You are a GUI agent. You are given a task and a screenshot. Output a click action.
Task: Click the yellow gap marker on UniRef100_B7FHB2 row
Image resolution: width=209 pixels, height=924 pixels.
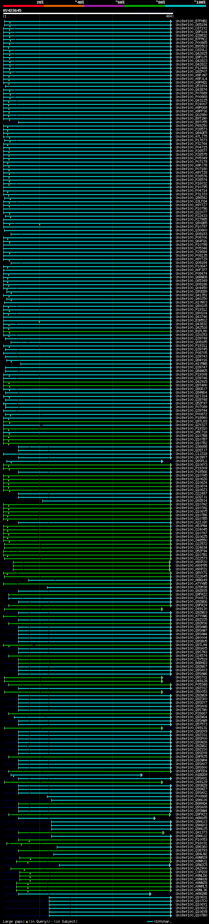(x=10, y=23)
